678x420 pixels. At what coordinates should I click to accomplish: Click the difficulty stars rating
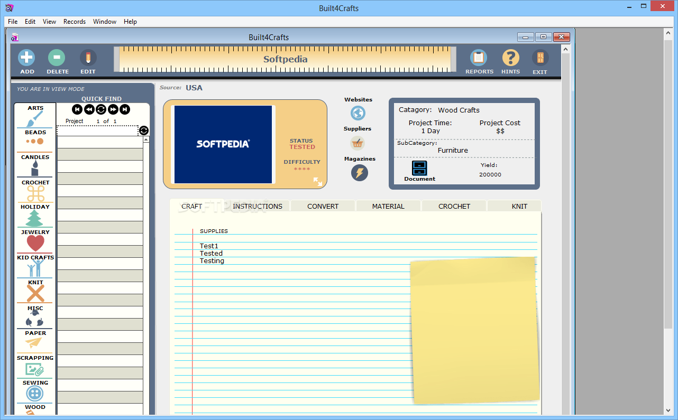(x=302, y=169)
